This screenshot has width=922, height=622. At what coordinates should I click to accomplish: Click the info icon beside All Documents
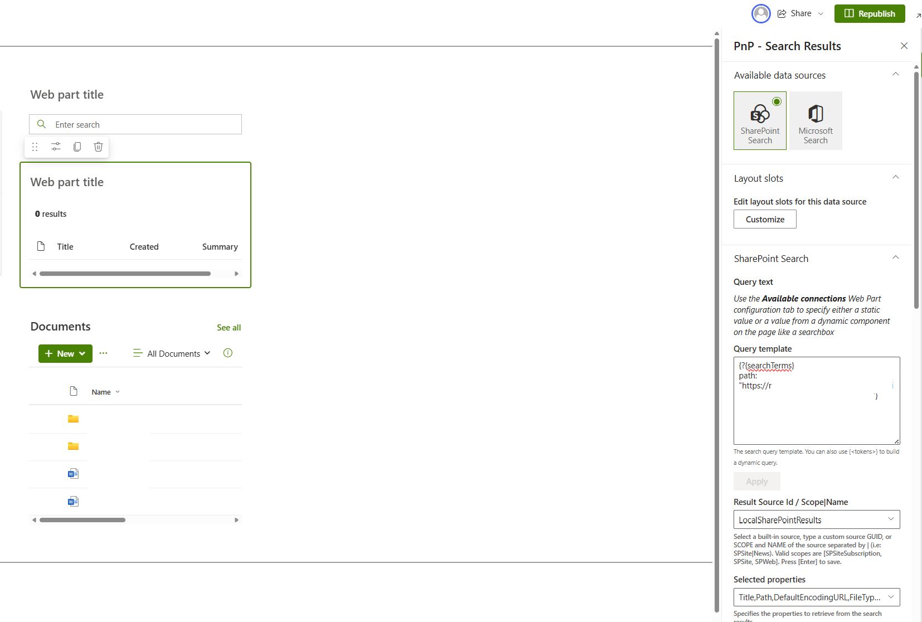click(x=227, y=353)
